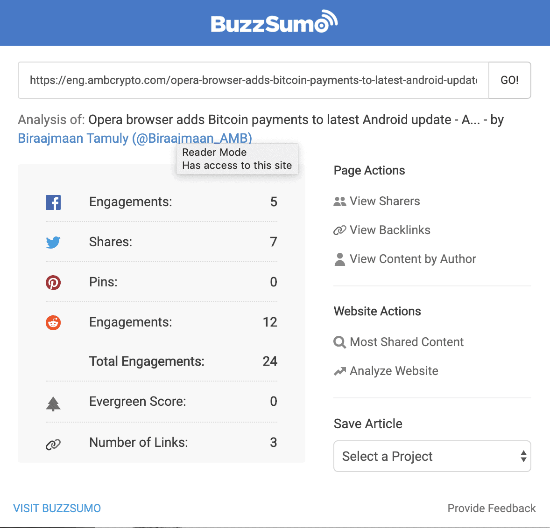Click the View Backlinks link icon
The width and height of the screenshot is (550, 528).
pos(339,230)
